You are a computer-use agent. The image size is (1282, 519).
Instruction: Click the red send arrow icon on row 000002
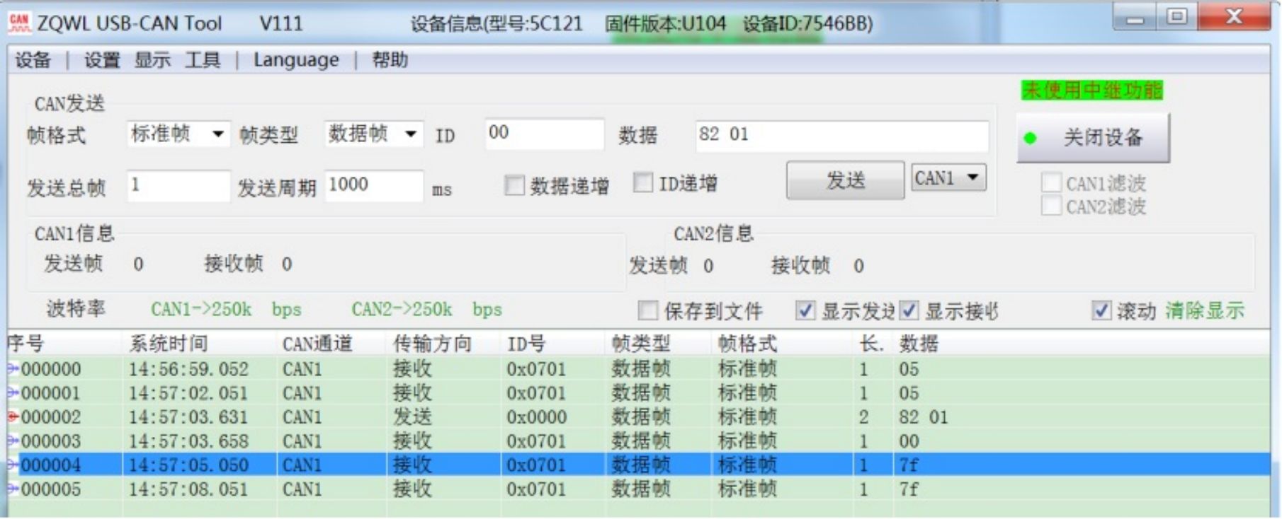(13, 416)
